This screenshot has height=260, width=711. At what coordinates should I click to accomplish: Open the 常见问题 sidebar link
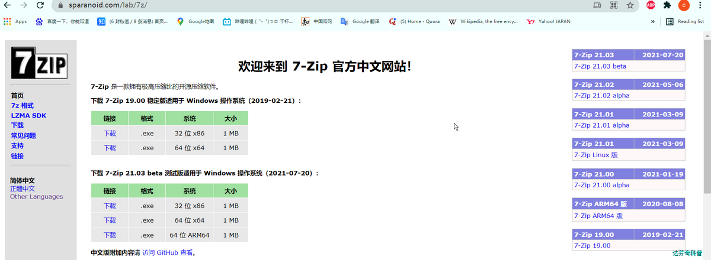pos(23,135)
